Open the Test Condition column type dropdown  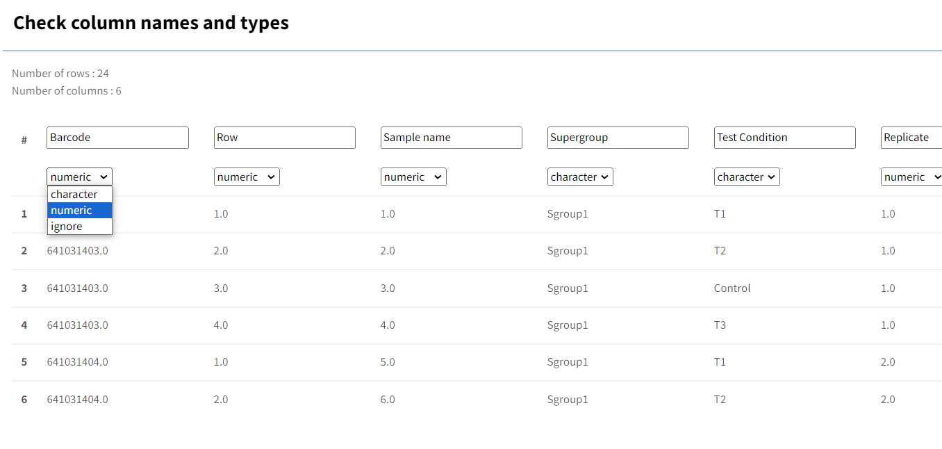click(x=747, y=177)
